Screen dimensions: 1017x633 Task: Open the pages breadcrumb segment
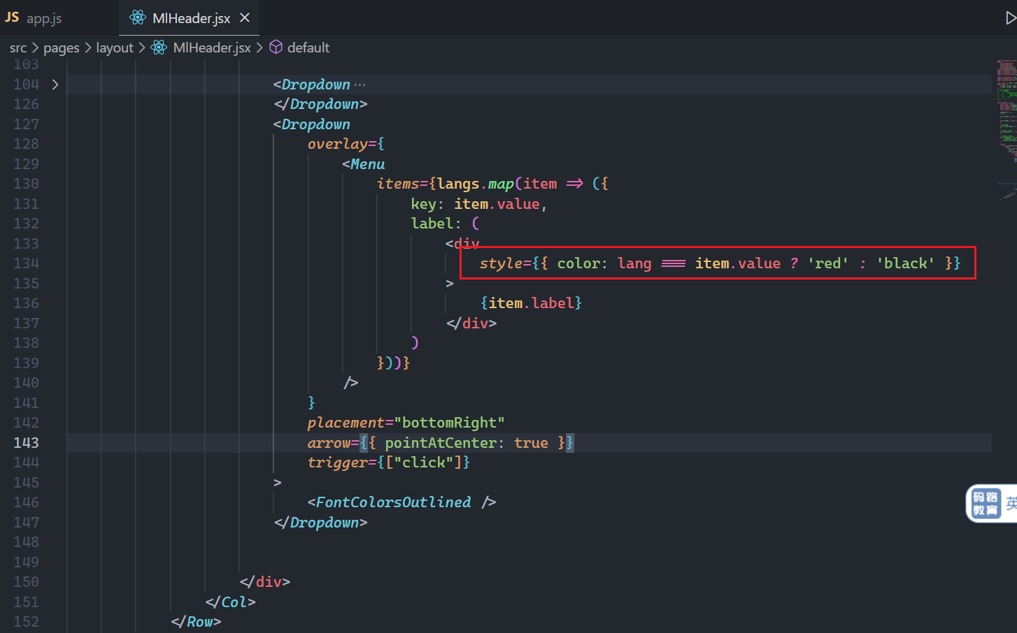pyautogui.click(x=62, y=48)
